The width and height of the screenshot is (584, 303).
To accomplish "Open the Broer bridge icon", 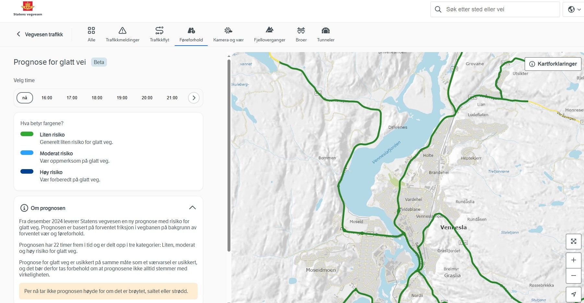I will [x=301, y=31].
